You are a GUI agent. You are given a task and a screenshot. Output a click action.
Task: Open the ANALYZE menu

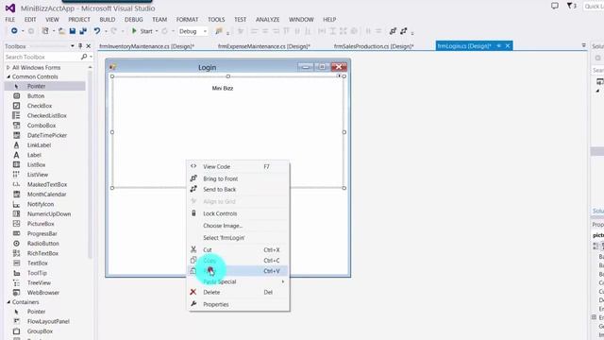click(268, 19)
